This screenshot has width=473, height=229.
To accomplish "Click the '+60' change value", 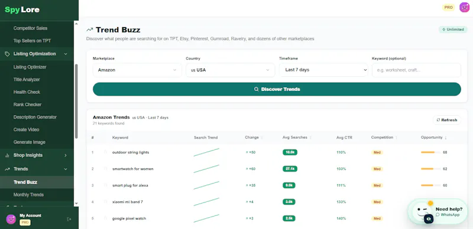I will (x=250, y=169).
